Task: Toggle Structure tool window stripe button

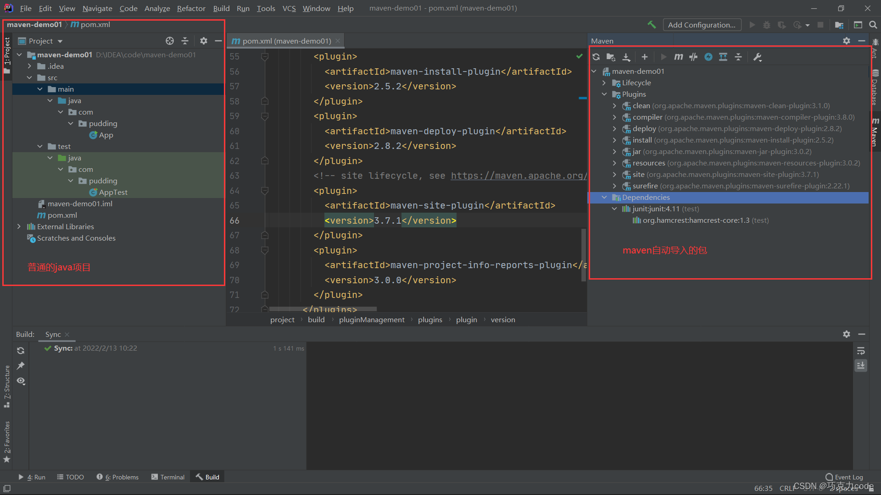Action: click(x=7, y=386)
